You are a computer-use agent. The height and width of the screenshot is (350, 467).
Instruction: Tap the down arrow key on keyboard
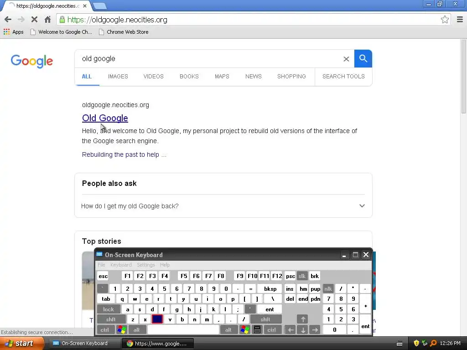(x=303, y=329)
